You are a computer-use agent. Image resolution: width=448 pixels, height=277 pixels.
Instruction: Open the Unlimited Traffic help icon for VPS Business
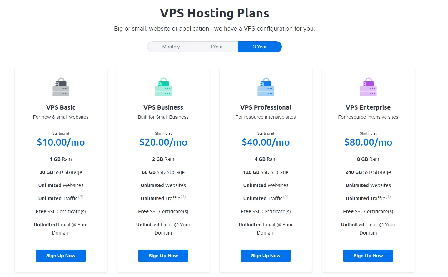coord(183,197)
